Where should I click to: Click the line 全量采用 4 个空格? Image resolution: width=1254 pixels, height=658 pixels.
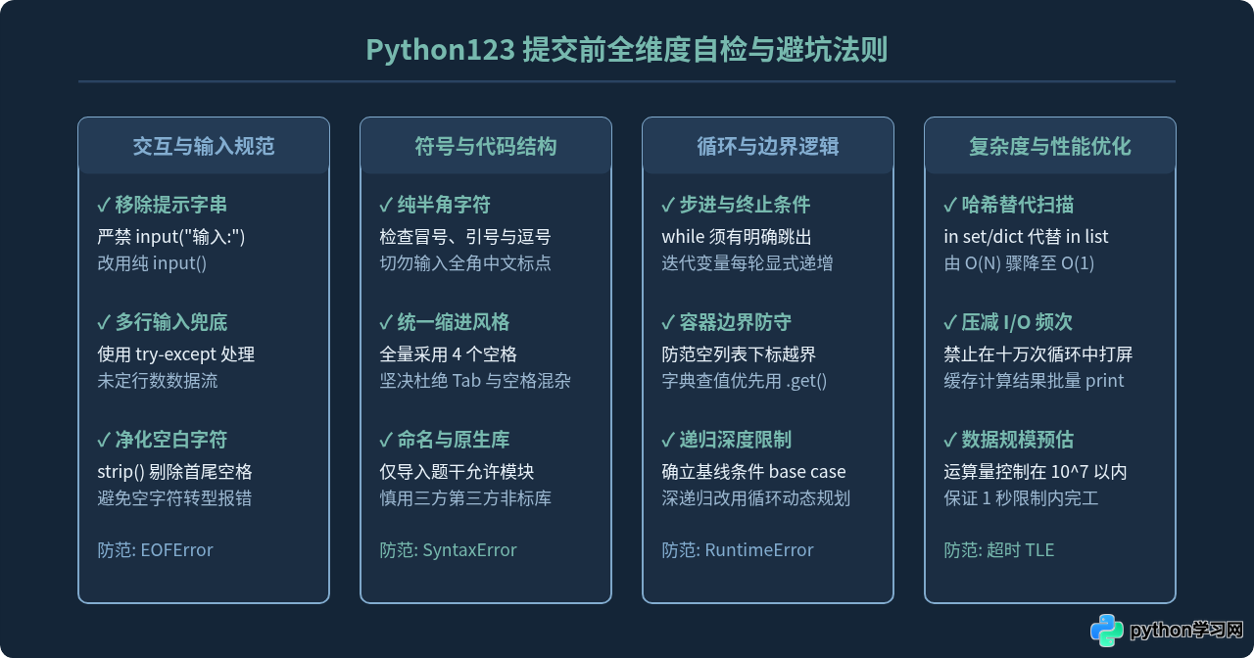click(x=448, y=353)
